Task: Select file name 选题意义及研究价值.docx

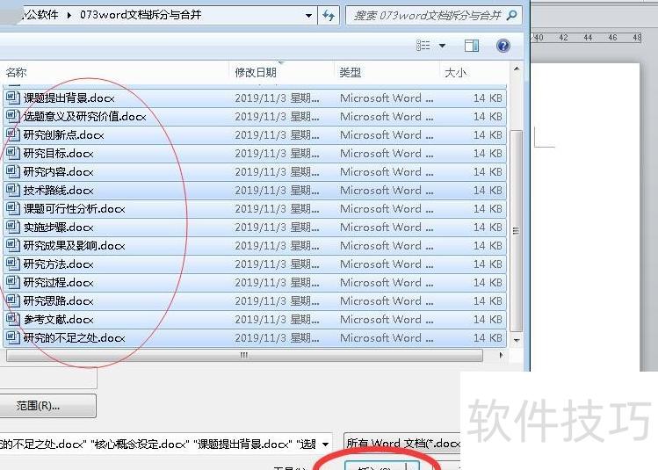Action: point(84,116)
